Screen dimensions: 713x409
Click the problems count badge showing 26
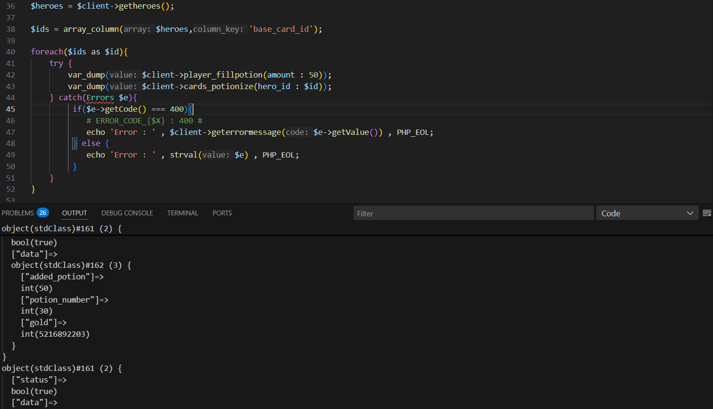(x=43, y=213)
